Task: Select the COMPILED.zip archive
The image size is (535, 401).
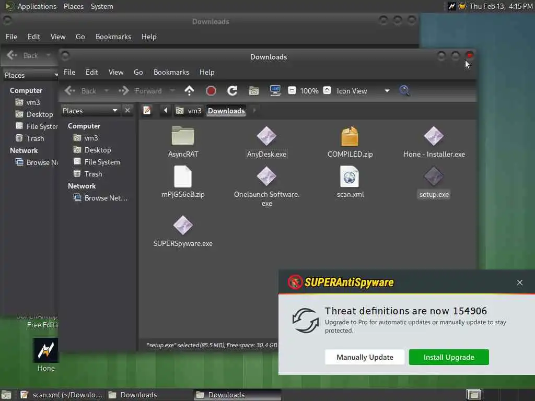Action: 350,142
